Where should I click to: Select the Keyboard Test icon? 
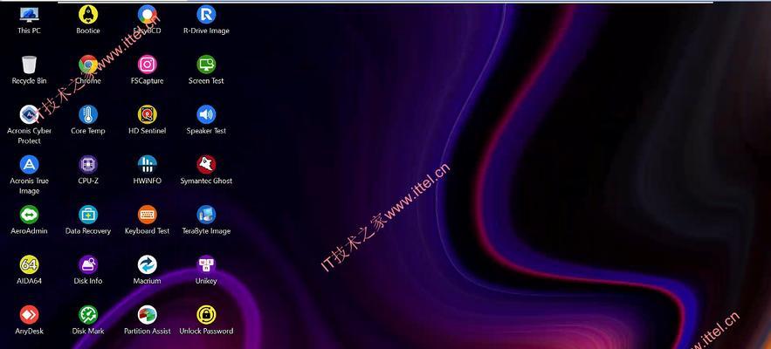pos(147,215)
